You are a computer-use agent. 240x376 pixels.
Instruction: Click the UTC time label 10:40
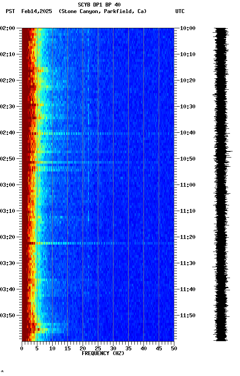coord(187,133)
